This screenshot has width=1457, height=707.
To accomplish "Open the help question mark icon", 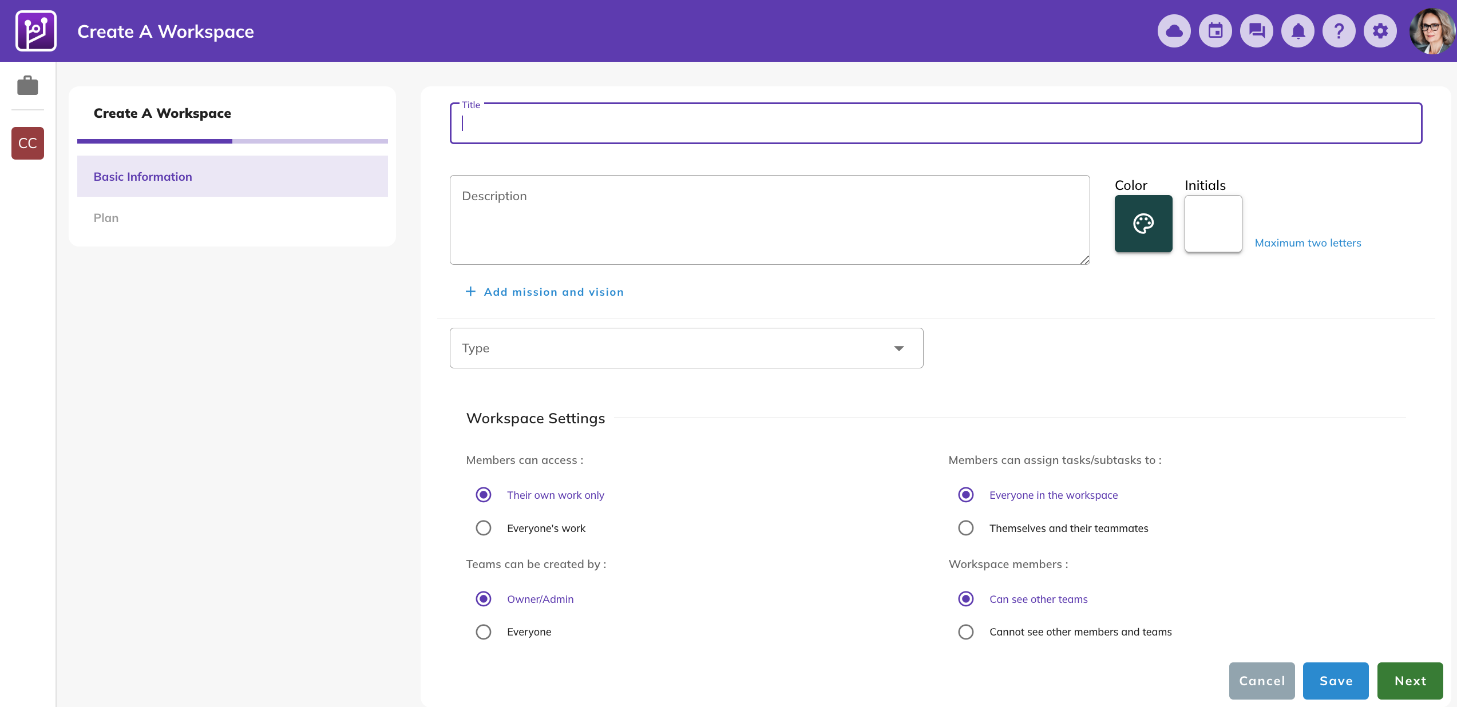I will [x=1339, y=31].
